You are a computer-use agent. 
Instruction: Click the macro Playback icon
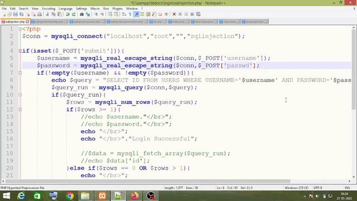186,15
